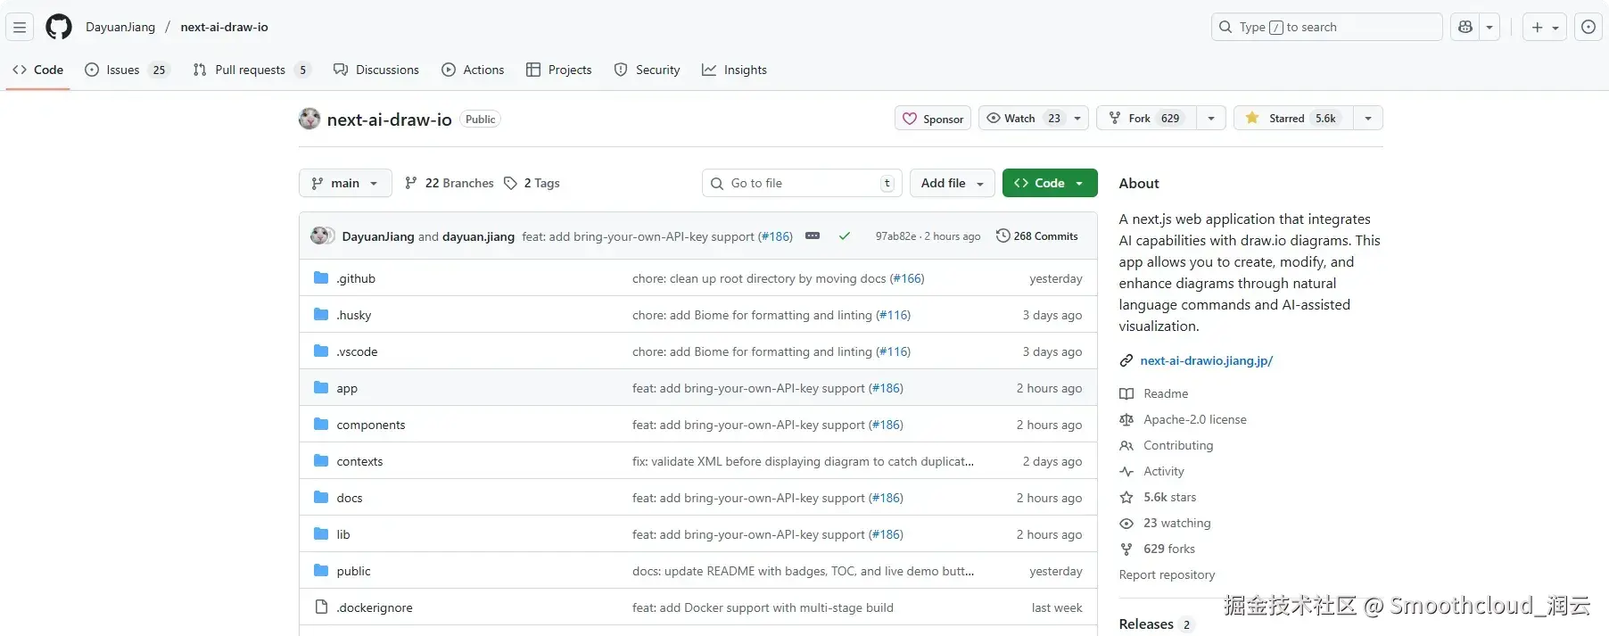Open the Fork options dropdown arrow

(1210, 118)
